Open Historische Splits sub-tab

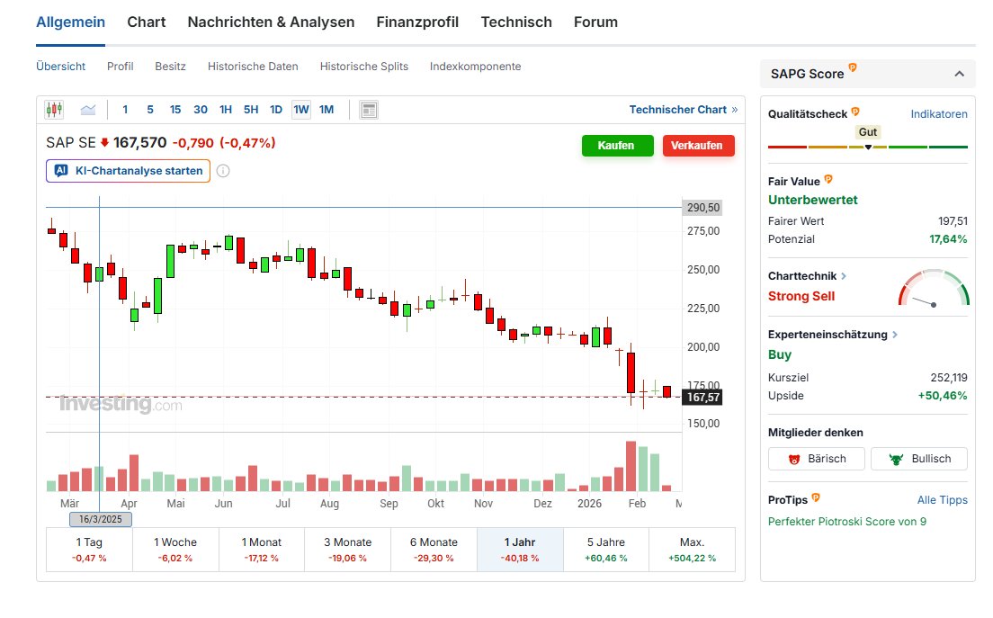[364, 67]
